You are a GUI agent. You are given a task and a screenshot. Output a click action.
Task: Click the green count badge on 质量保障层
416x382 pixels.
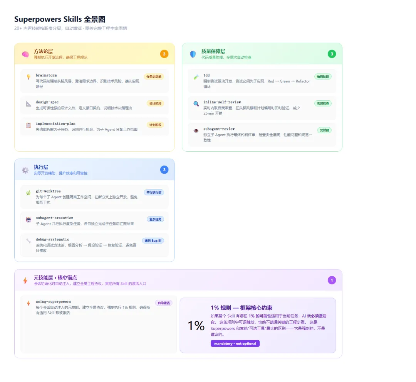(x=332, y=54)
